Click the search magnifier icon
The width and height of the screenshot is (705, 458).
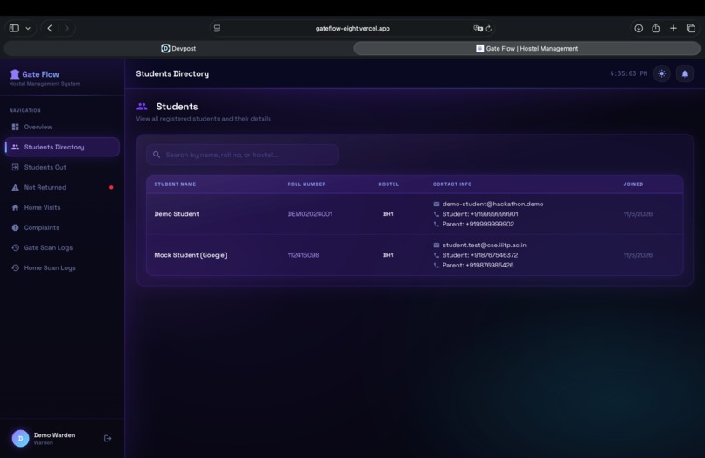tap(157, 155)
